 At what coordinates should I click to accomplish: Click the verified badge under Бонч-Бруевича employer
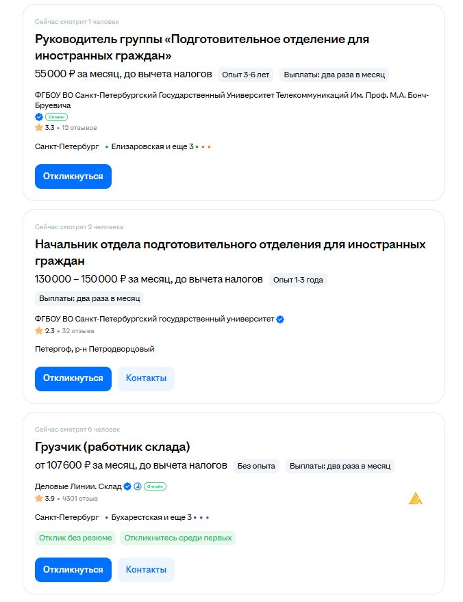click(x=39, y=117)
